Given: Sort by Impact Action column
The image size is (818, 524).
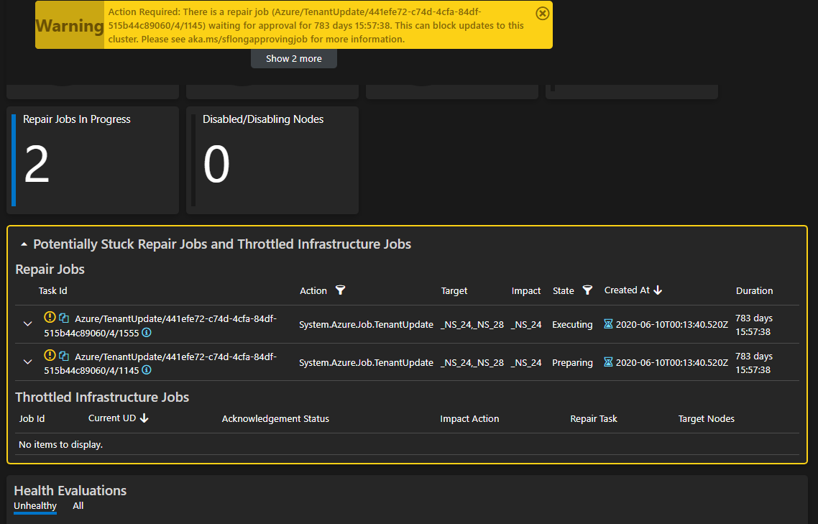Looking at the screenshot, I should tap(469, 418).
